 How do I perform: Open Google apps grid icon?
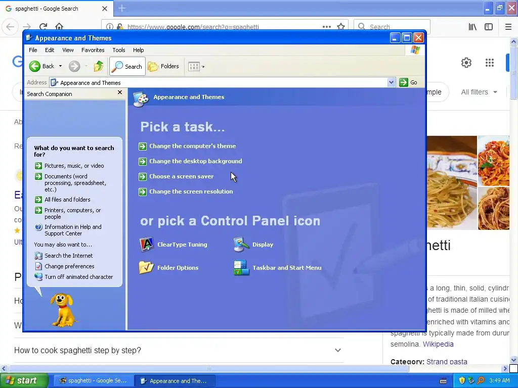pos(490,62)
